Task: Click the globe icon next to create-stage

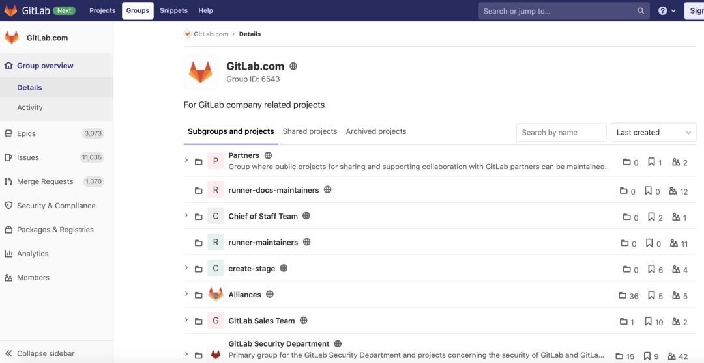Action: [x=284, y=268]
